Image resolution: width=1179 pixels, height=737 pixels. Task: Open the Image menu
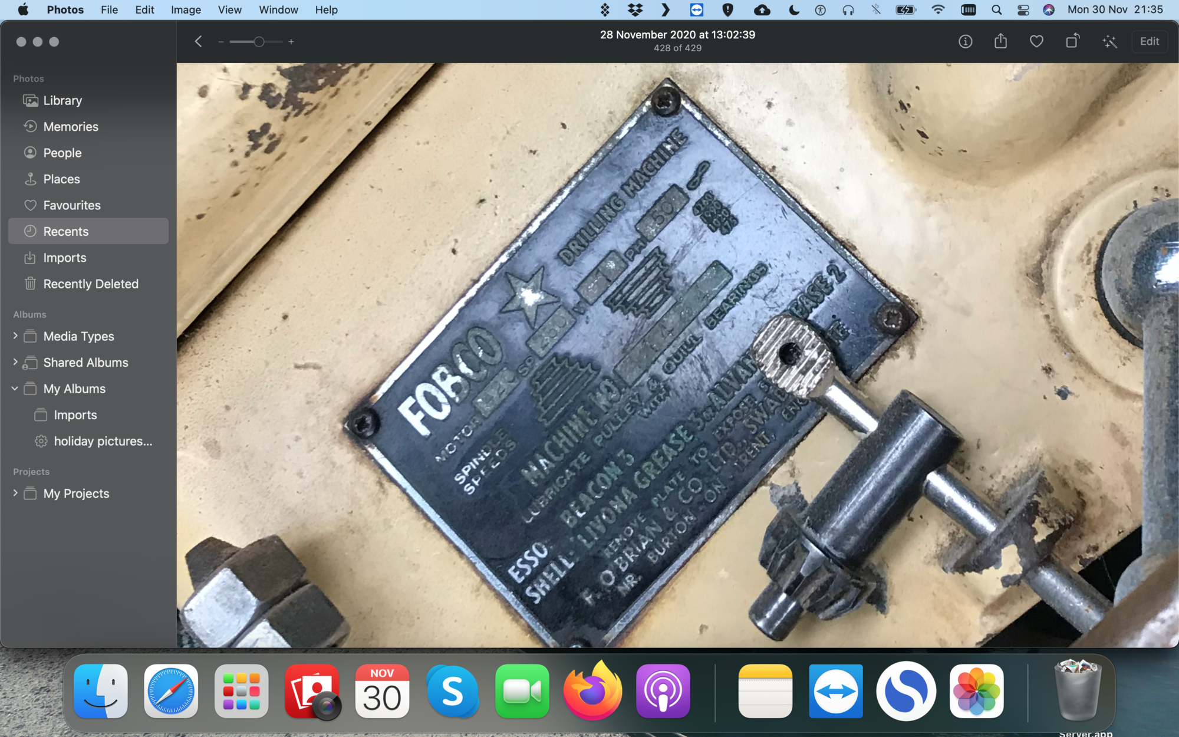186,9
